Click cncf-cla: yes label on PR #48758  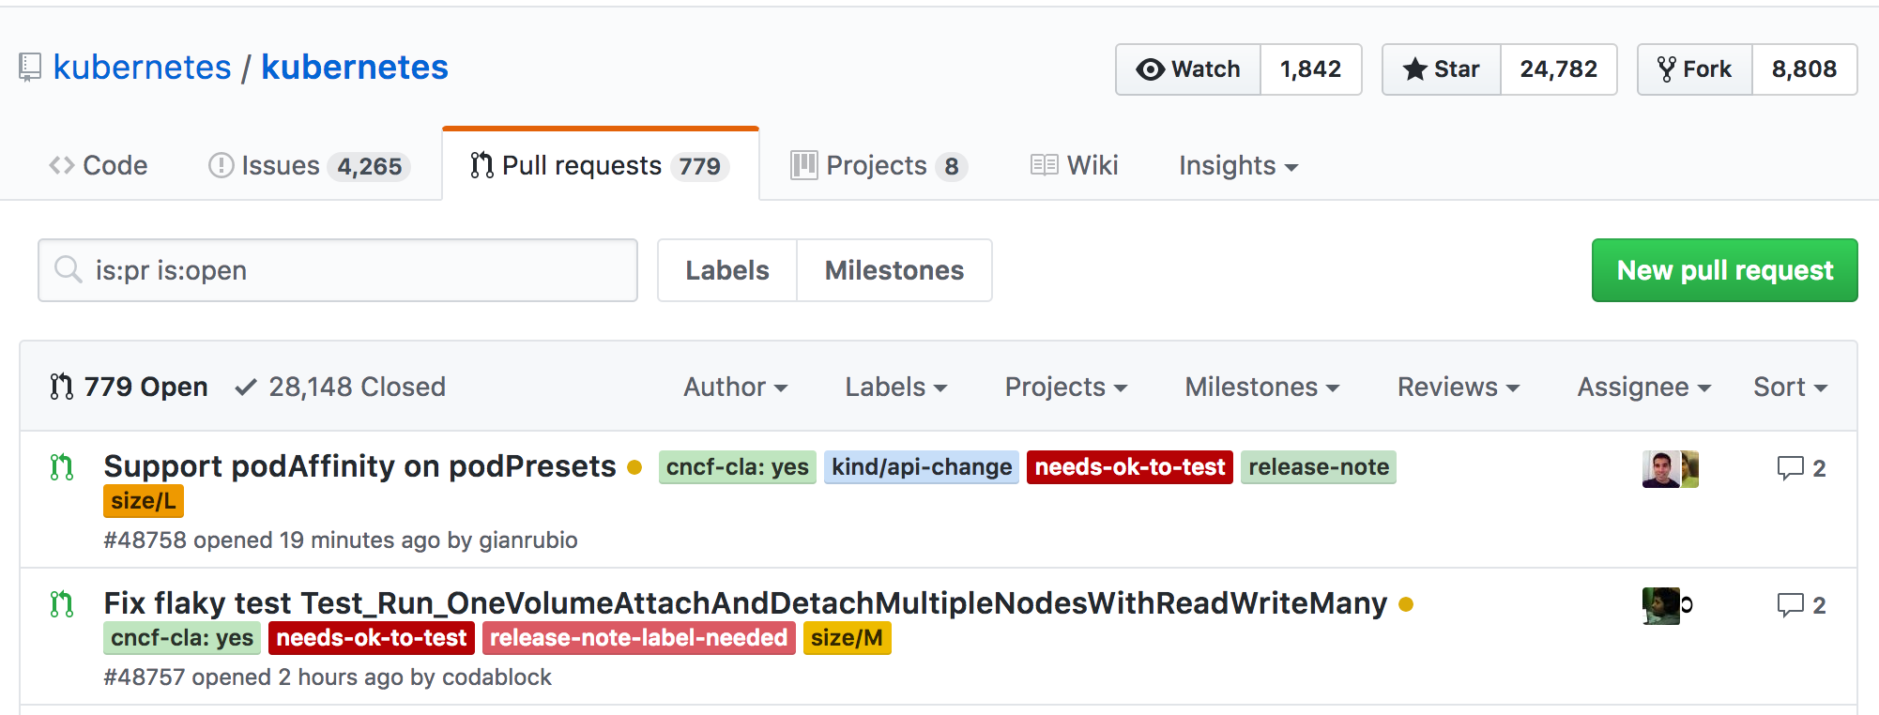coord(738,467)
